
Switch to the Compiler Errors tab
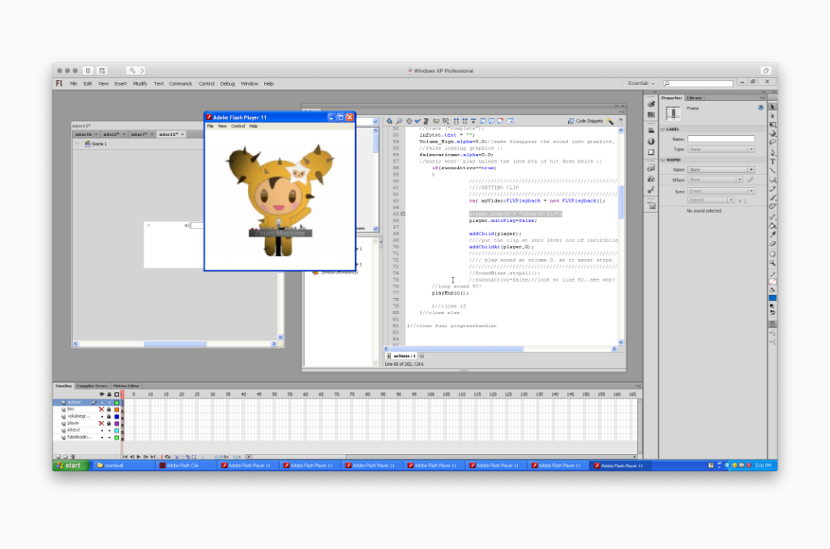(92, 386)
